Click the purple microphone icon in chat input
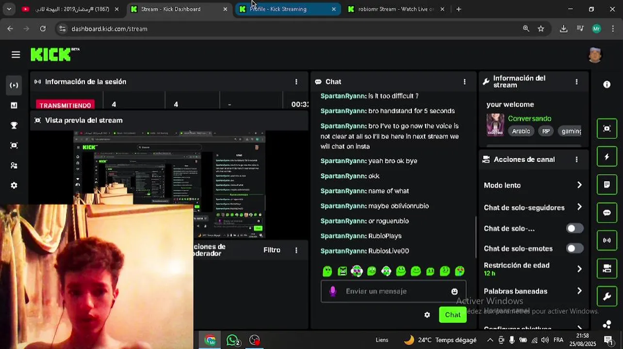Screen dimensions: 623x349 332,291
